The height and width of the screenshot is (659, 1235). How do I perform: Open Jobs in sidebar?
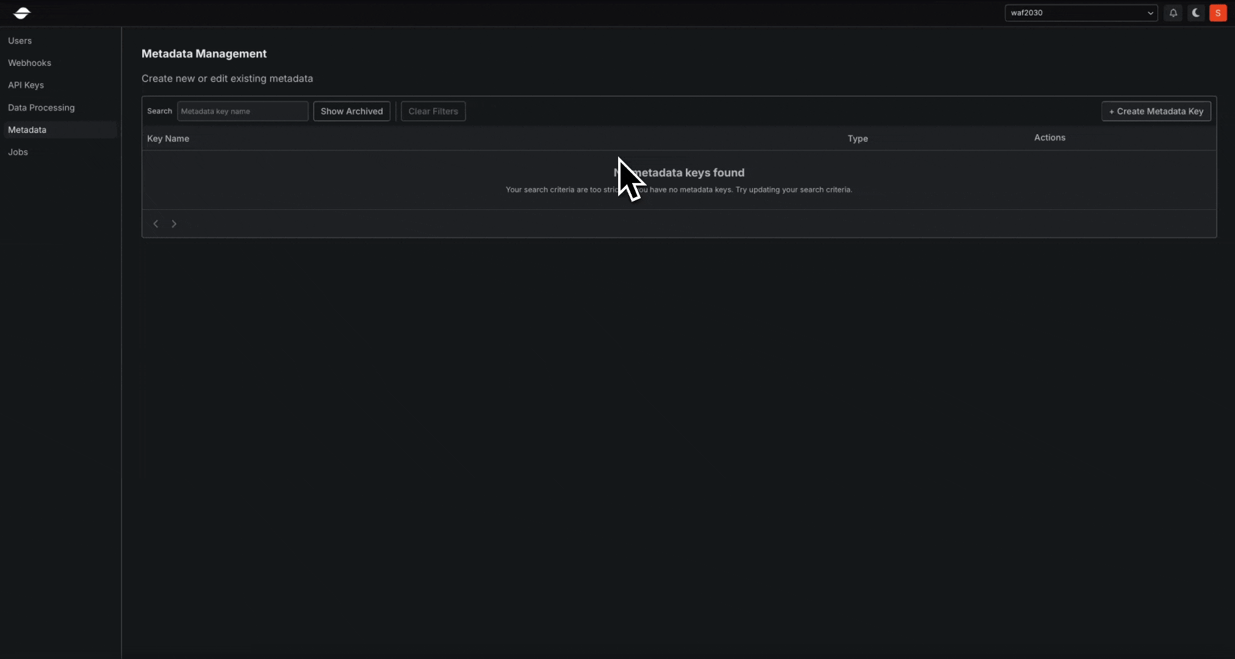click(18, 152)
